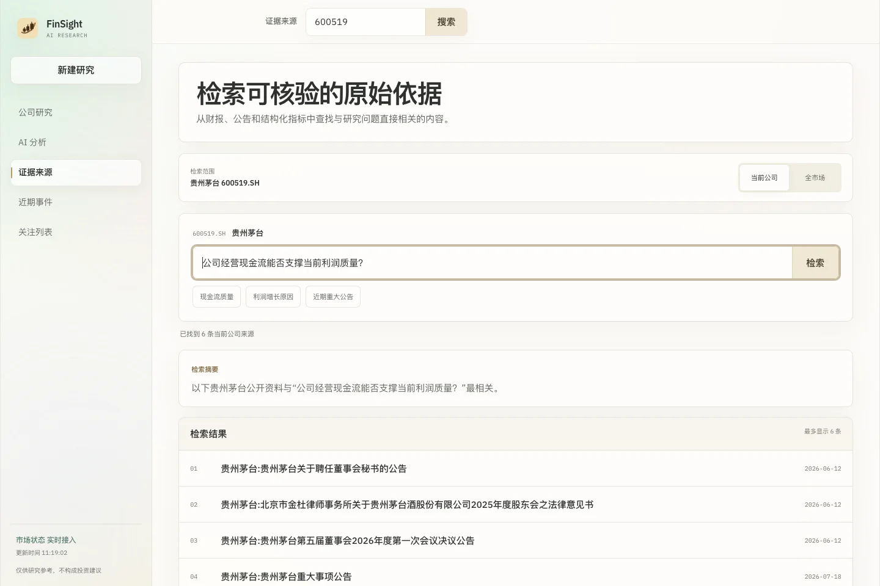Click the FinSight logo icon

click(28, 28)
